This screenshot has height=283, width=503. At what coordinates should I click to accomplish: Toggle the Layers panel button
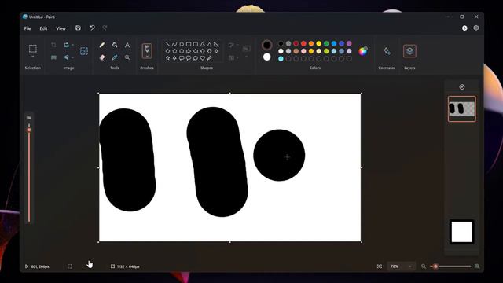(409, 51)
